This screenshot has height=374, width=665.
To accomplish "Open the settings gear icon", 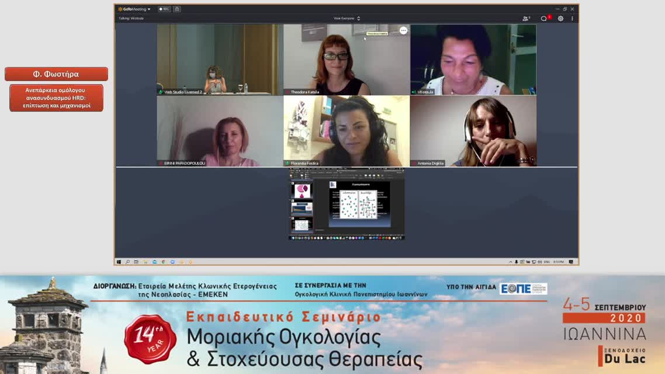I will [560, 19].
